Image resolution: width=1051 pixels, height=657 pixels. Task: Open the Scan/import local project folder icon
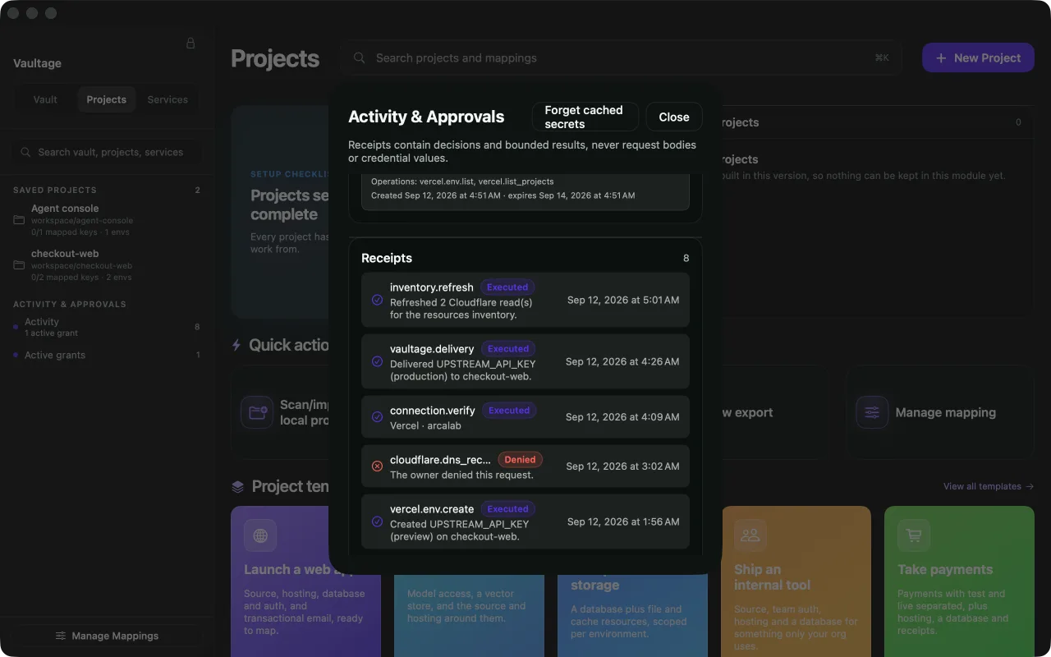coord(257,412)
